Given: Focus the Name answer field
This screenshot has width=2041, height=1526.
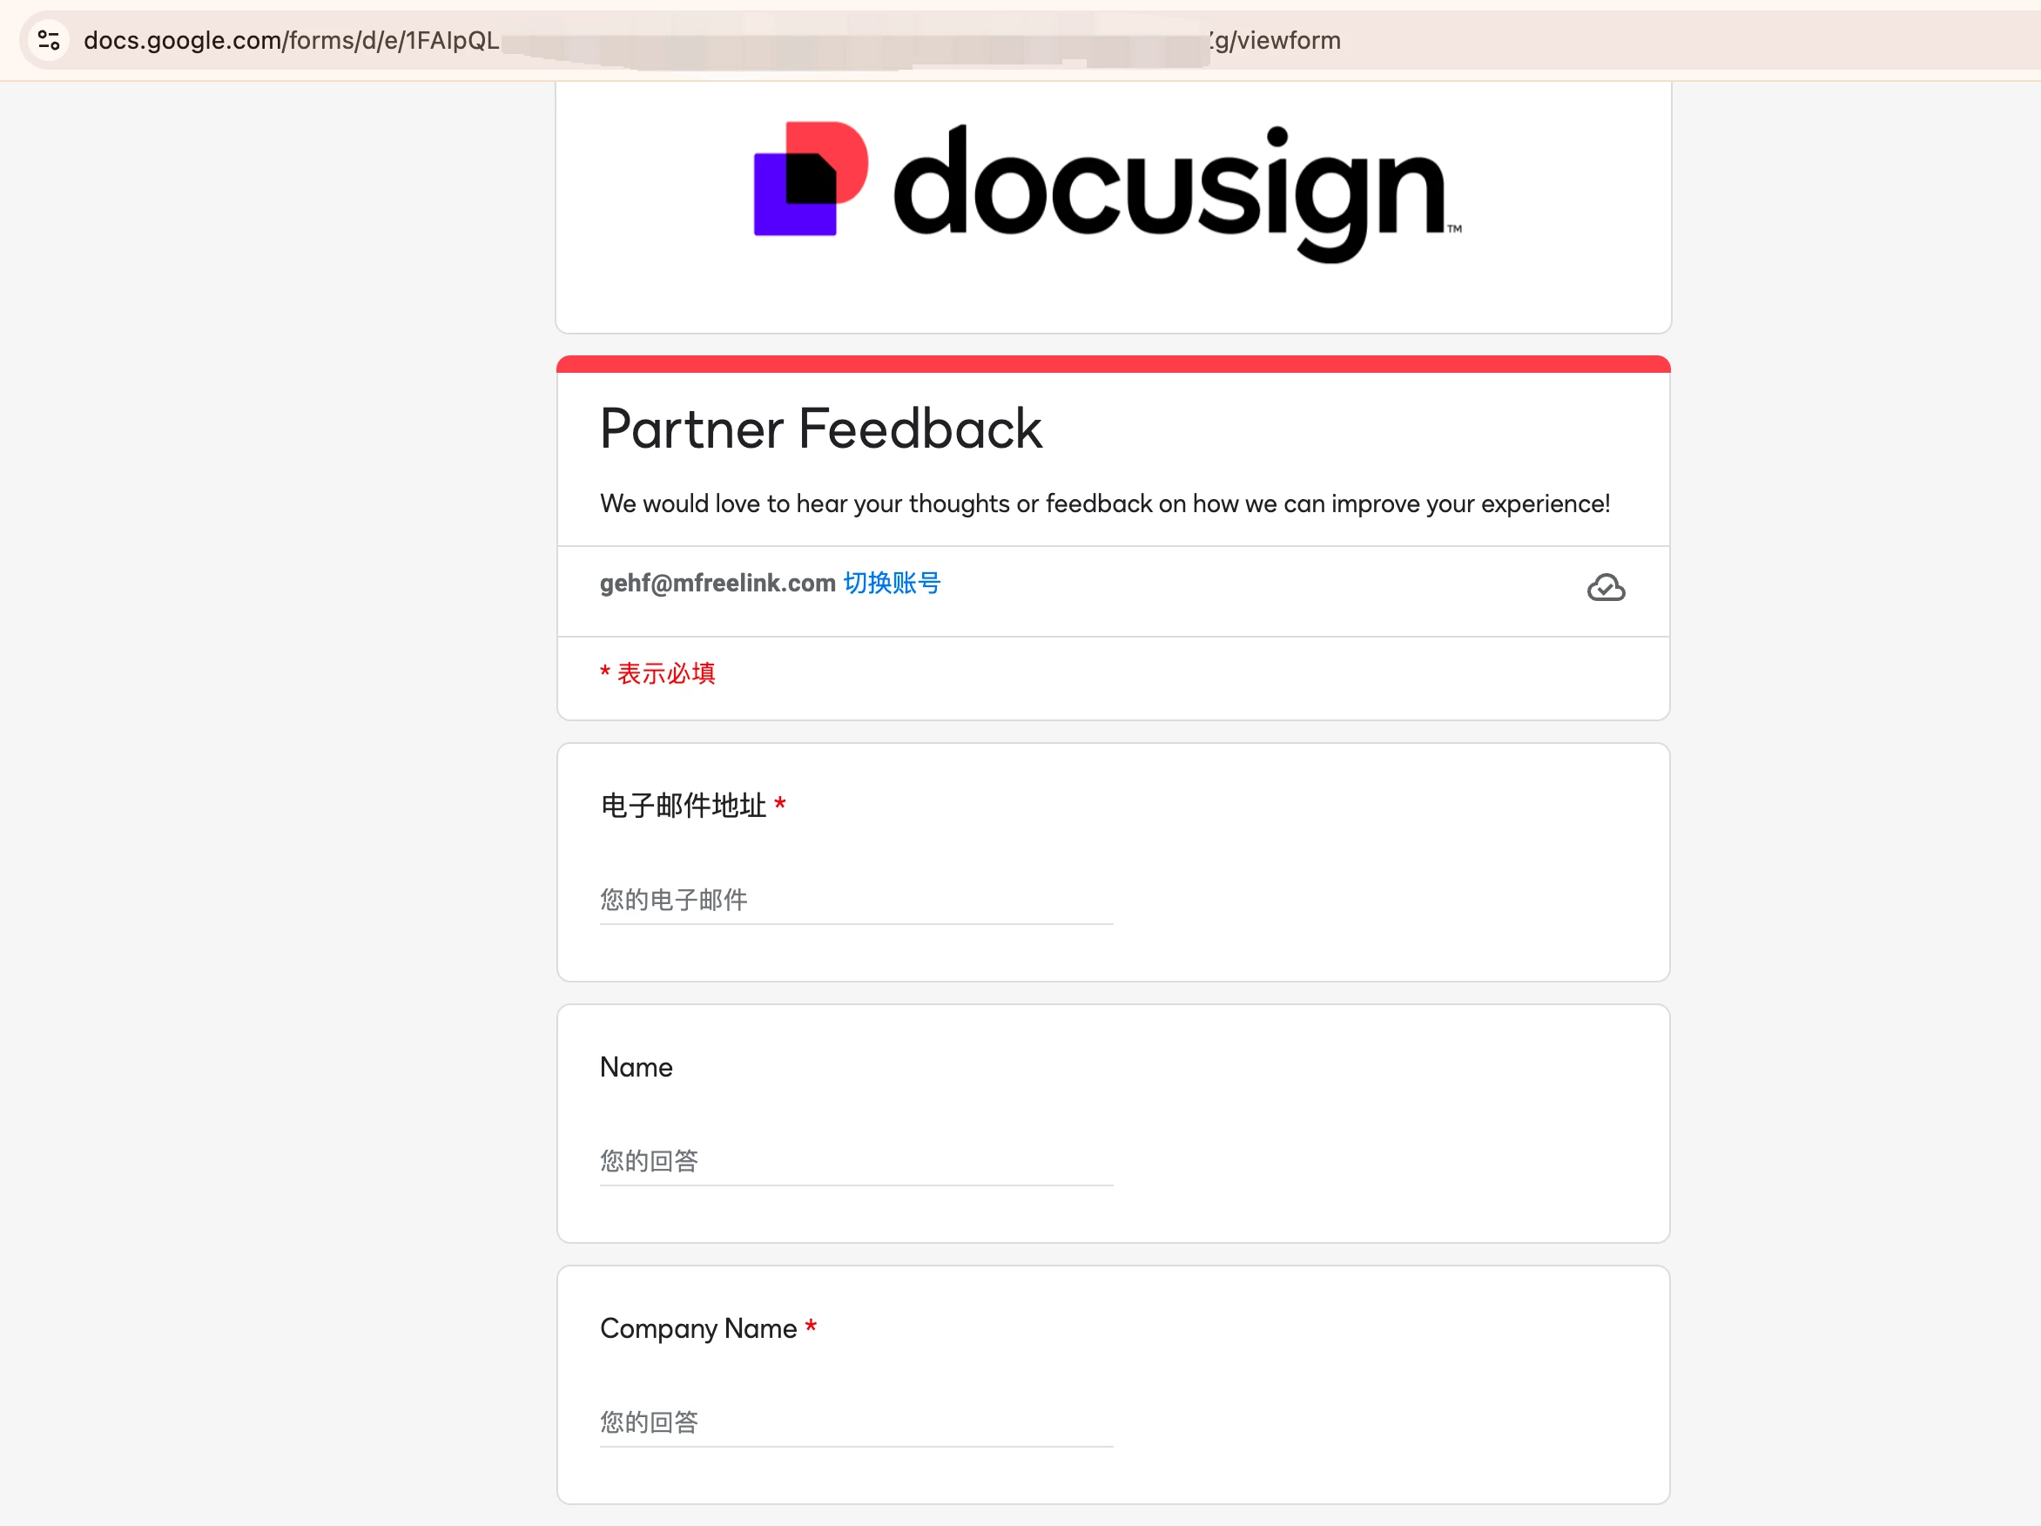Looking at the screenshot, I should coord(856,1160).
